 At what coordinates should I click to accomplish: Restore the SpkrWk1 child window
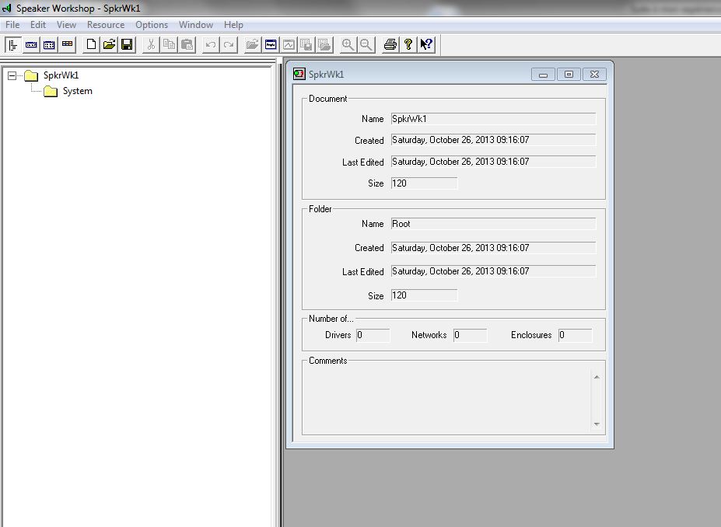click(569, 75)
